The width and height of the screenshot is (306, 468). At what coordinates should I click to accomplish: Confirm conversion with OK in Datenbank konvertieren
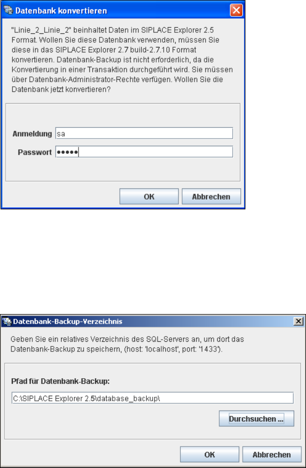(x=149, y=197)
